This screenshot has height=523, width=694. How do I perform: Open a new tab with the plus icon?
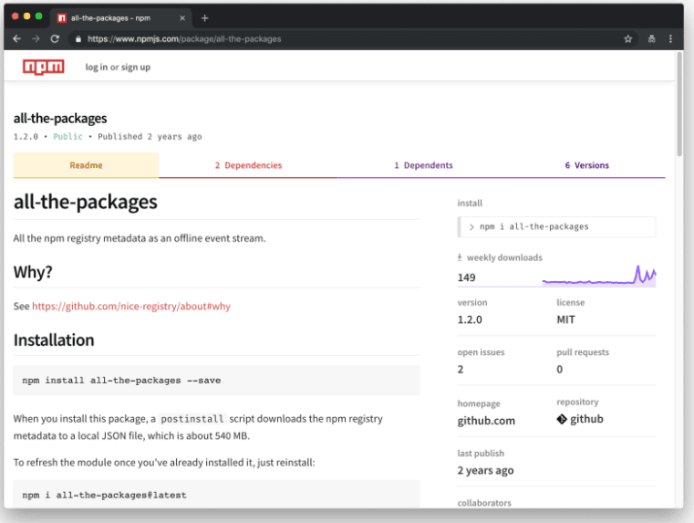(x=204, y=17)
